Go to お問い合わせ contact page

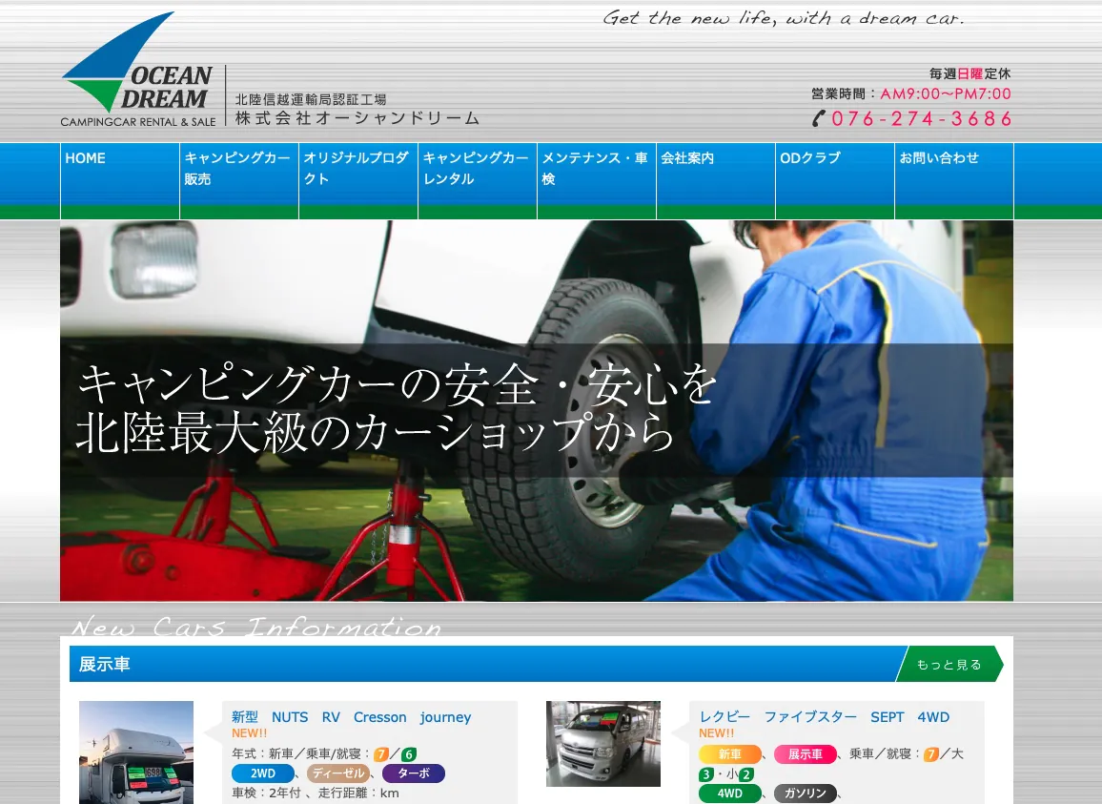click(x=954, y=181)
